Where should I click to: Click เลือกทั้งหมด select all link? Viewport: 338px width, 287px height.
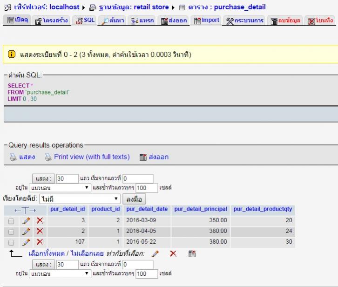coord(47,253)
